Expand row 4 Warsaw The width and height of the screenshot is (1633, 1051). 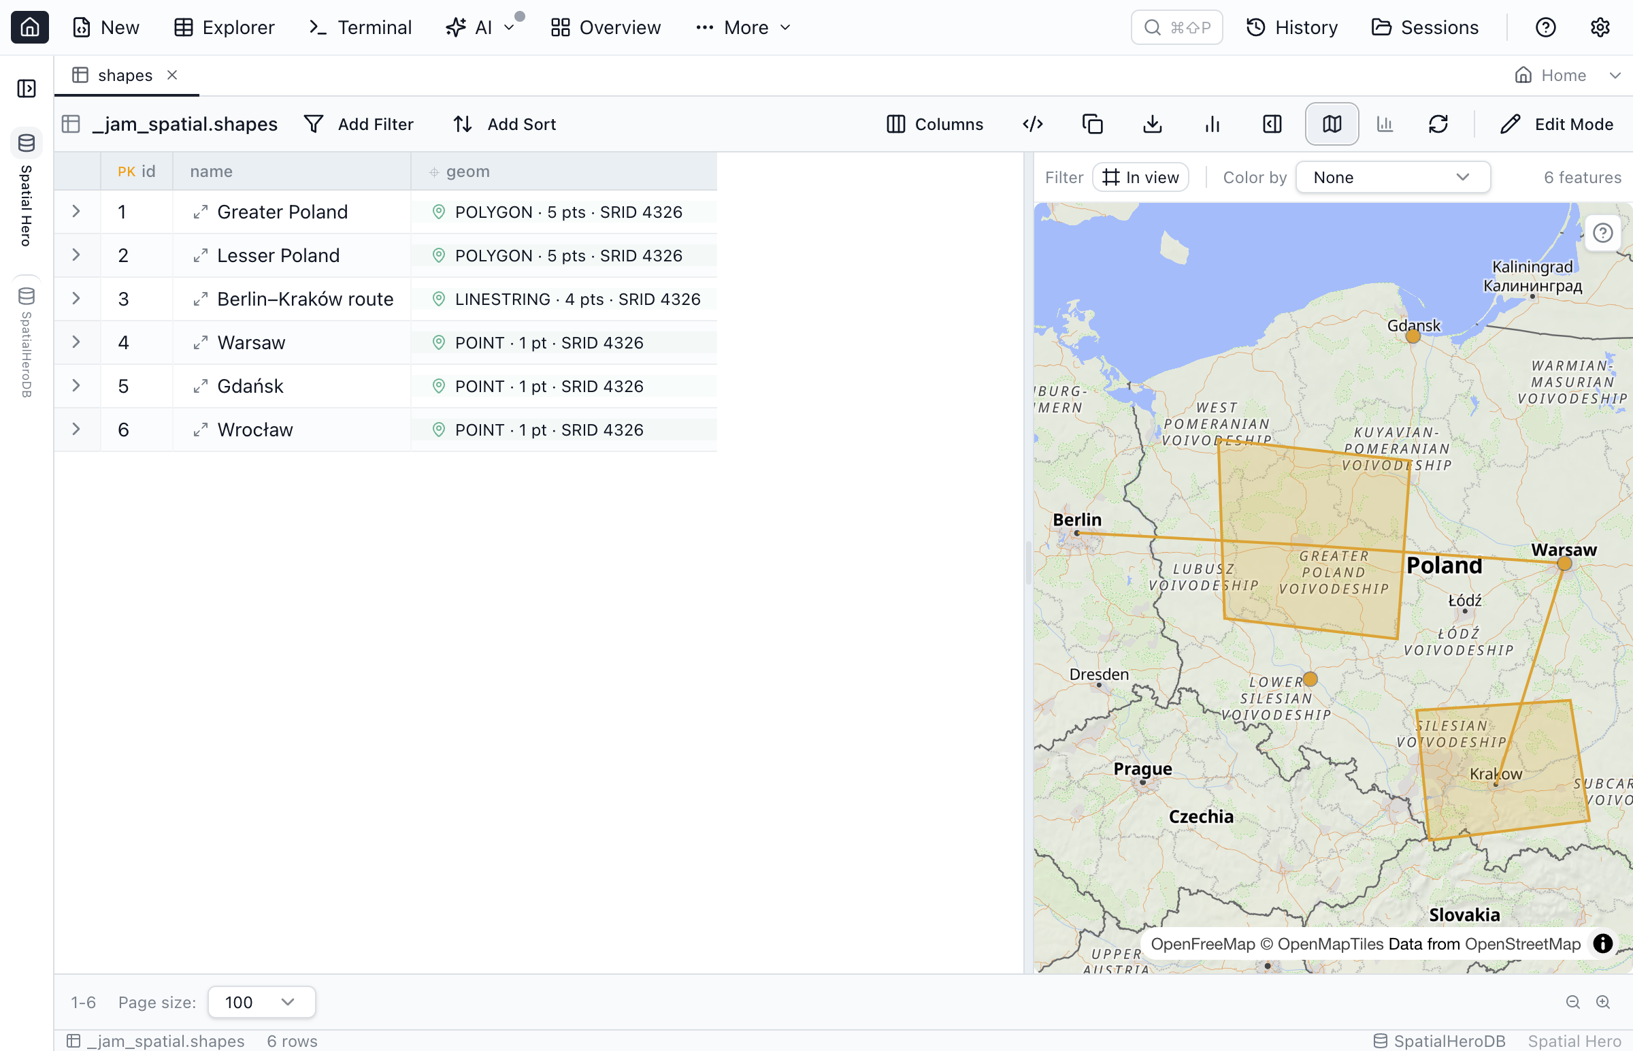(76, 342)
